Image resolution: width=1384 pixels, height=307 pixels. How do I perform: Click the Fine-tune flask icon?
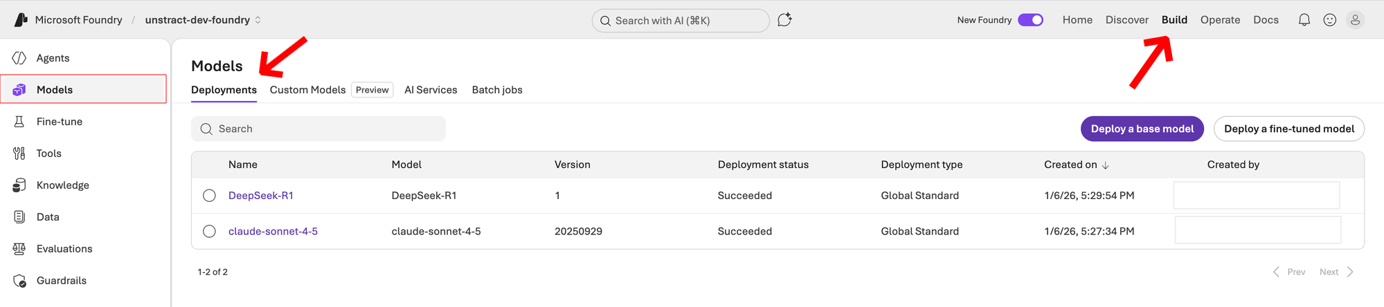[x=19, y=122]
